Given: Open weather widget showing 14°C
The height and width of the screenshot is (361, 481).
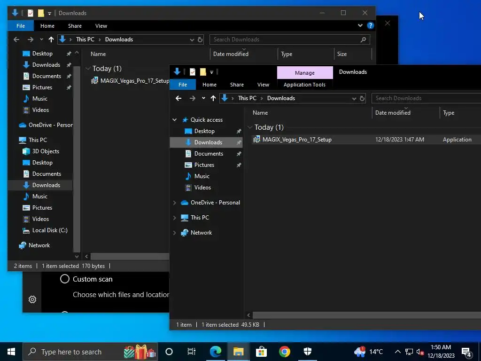Looking at the screenshot, I should click(x=368, y=352).
